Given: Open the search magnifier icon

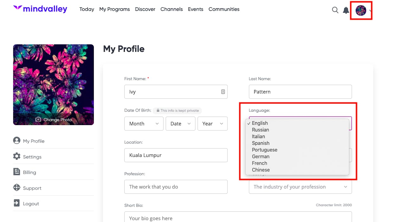Looking at the screenshot, I should tap(335, 10).
